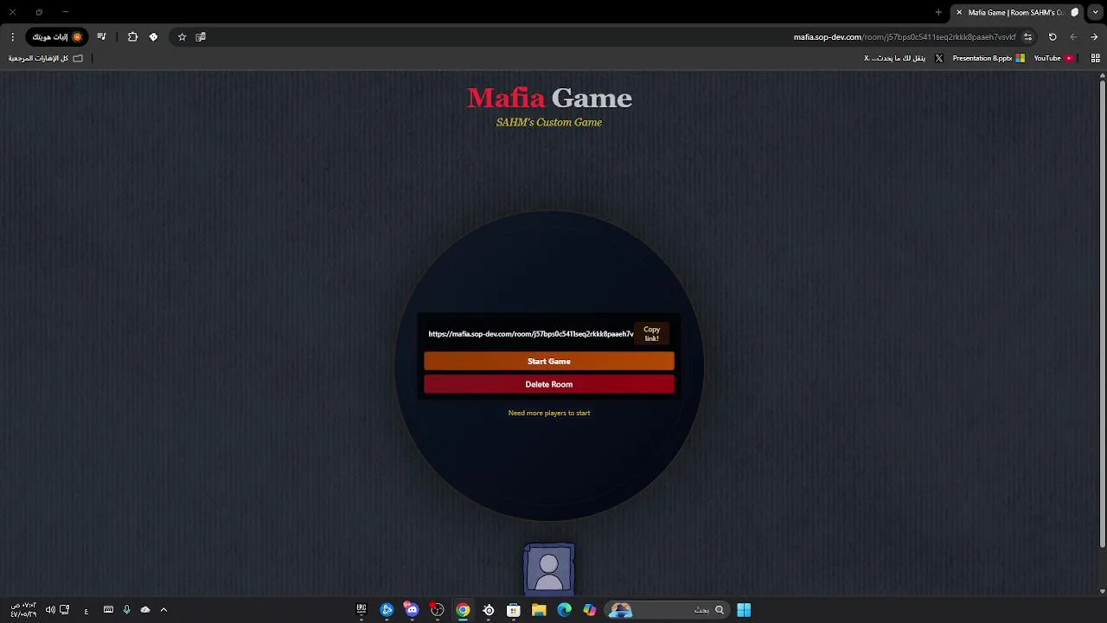The image size is (1107, 623).
Task: Open File Explorer from the taskbar
Action: point(539,610)
